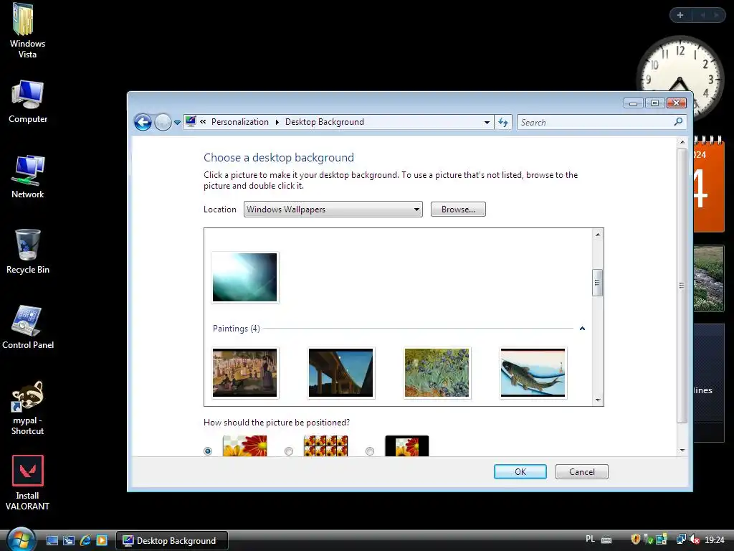The image size is (734, 551).
Task: Click the window's outer scroll up arrow
Action: [x=682, y=142]
